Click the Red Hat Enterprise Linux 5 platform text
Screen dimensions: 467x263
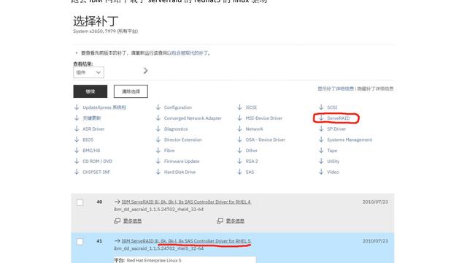click(154, 260)
